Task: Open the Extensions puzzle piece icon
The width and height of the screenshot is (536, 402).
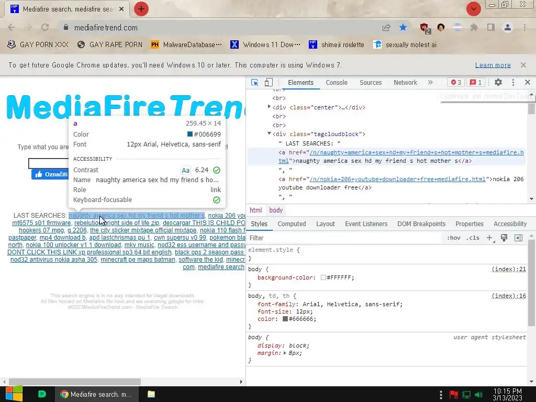Action: click(474, 27)
